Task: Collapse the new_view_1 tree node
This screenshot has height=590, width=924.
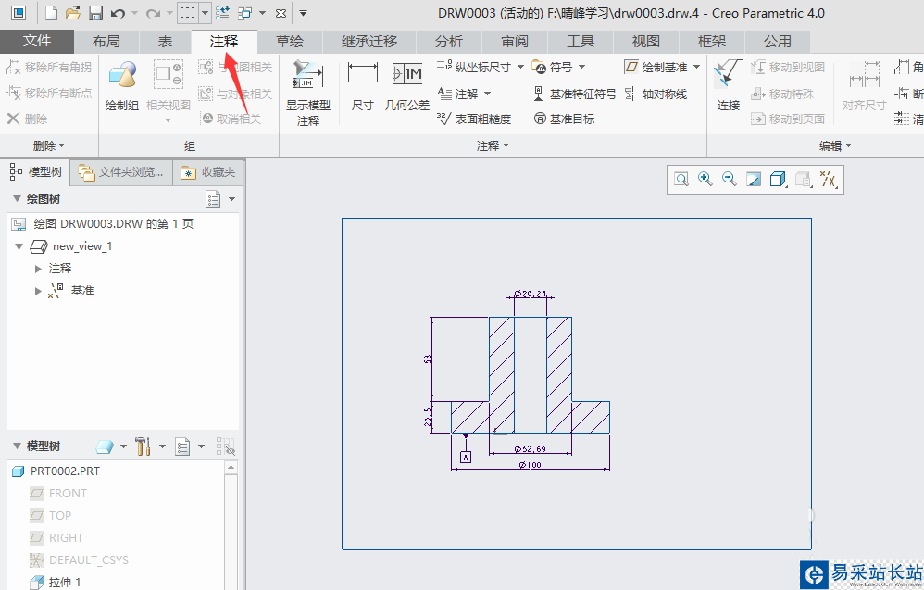Action: point(19,246)
